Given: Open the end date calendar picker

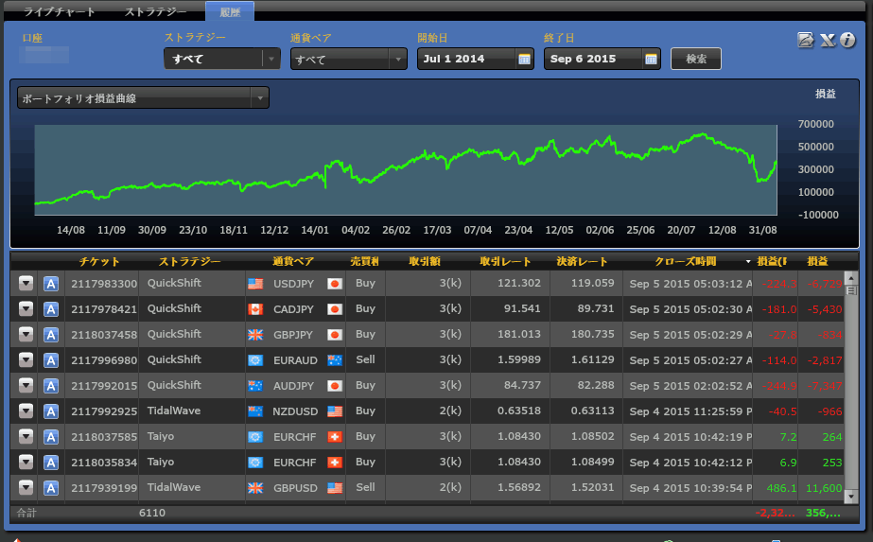Looking at the screenshot, I should click(x=651, y=59).
